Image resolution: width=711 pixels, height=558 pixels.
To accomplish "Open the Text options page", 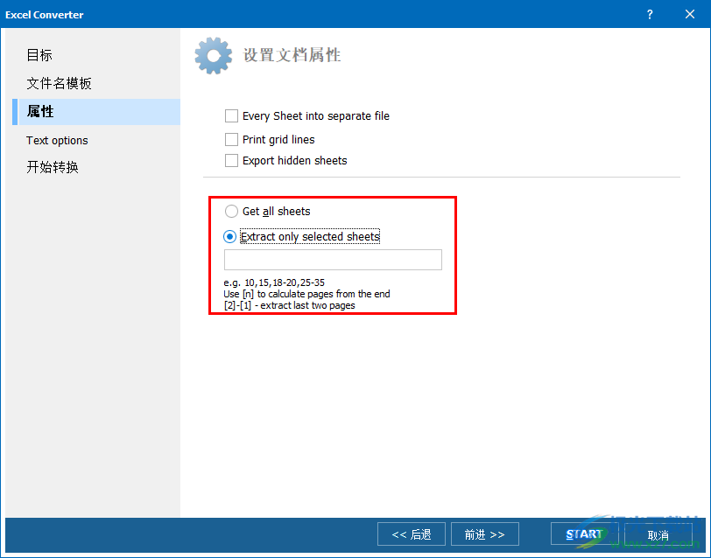I will coord(57,141).
